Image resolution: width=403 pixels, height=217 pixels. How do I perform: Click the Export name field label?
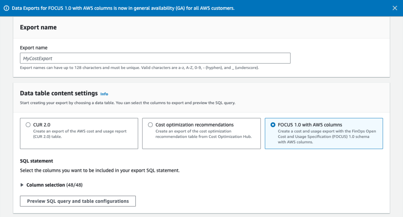coord(33,48)
